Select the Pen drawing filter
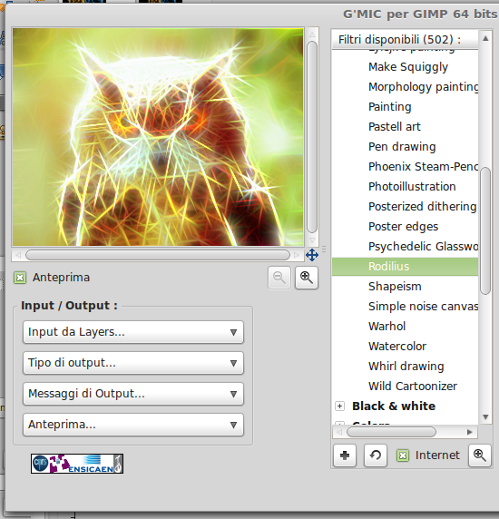The height and width of the screenshot is (519, 499). coord(402,147)
